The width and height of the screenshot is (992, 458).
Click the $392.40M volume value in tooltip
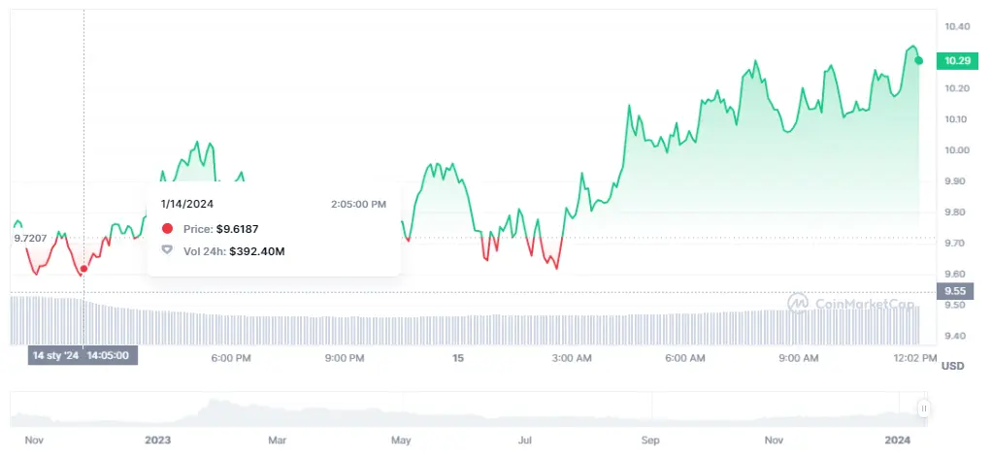click(x=257, y=250)
